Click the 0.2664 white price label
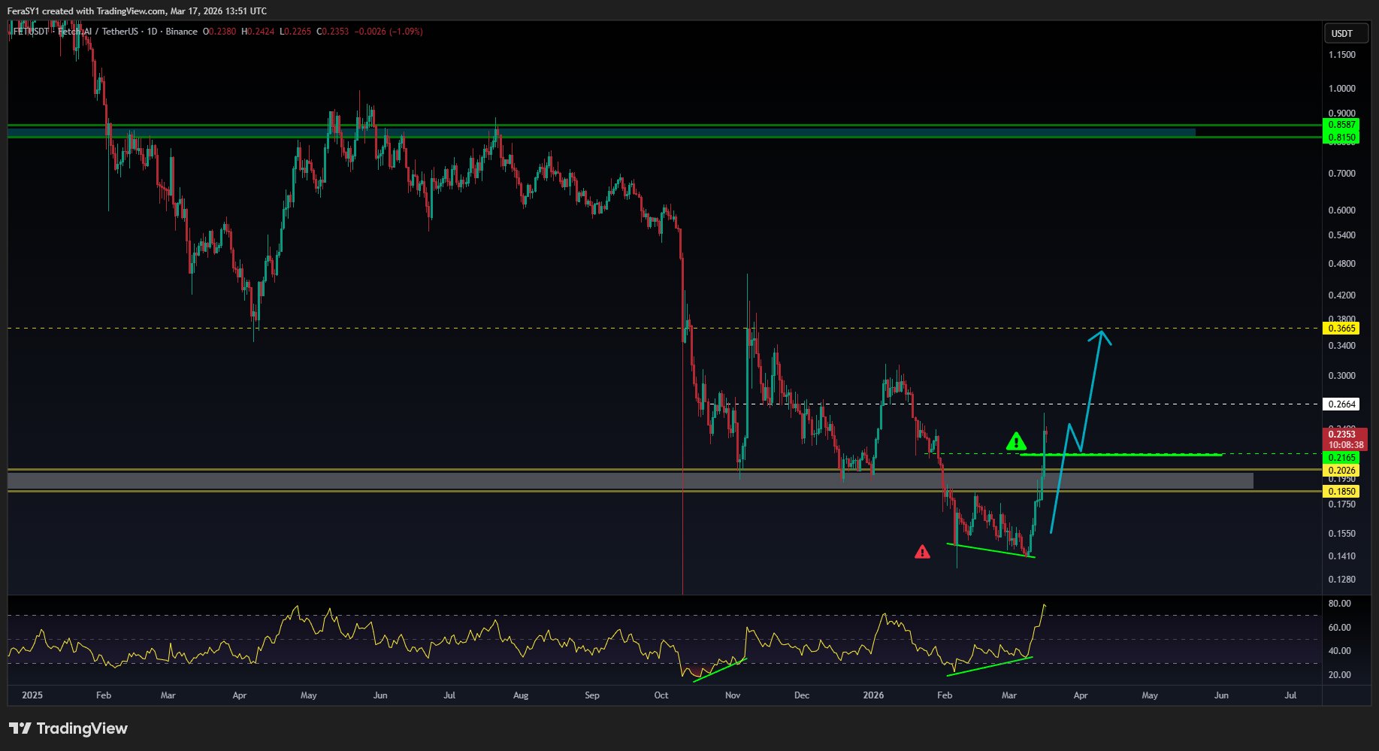The width and height of the screenshot is (1379, 751). pyautogui.click(x=1341, y=404)
